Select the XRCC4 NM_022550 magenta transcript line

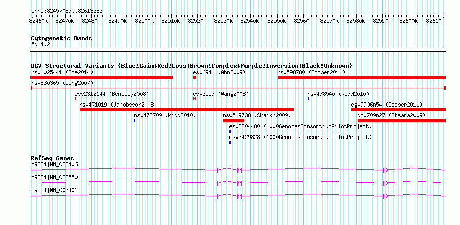[x=238, y=183]
